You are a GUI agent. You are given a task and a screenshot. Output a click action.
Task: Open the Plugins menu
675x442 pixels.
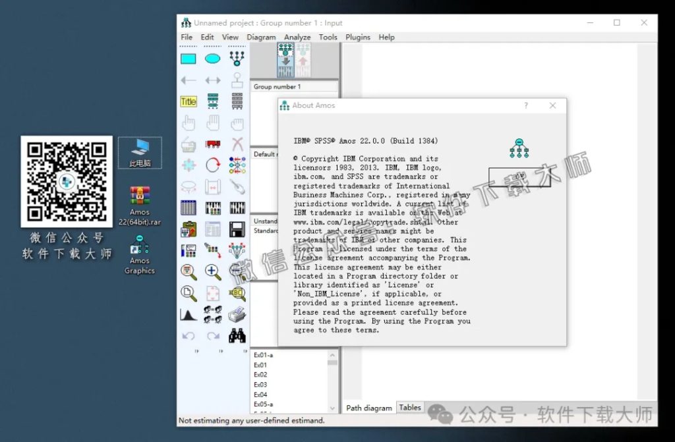pos(358,37)
